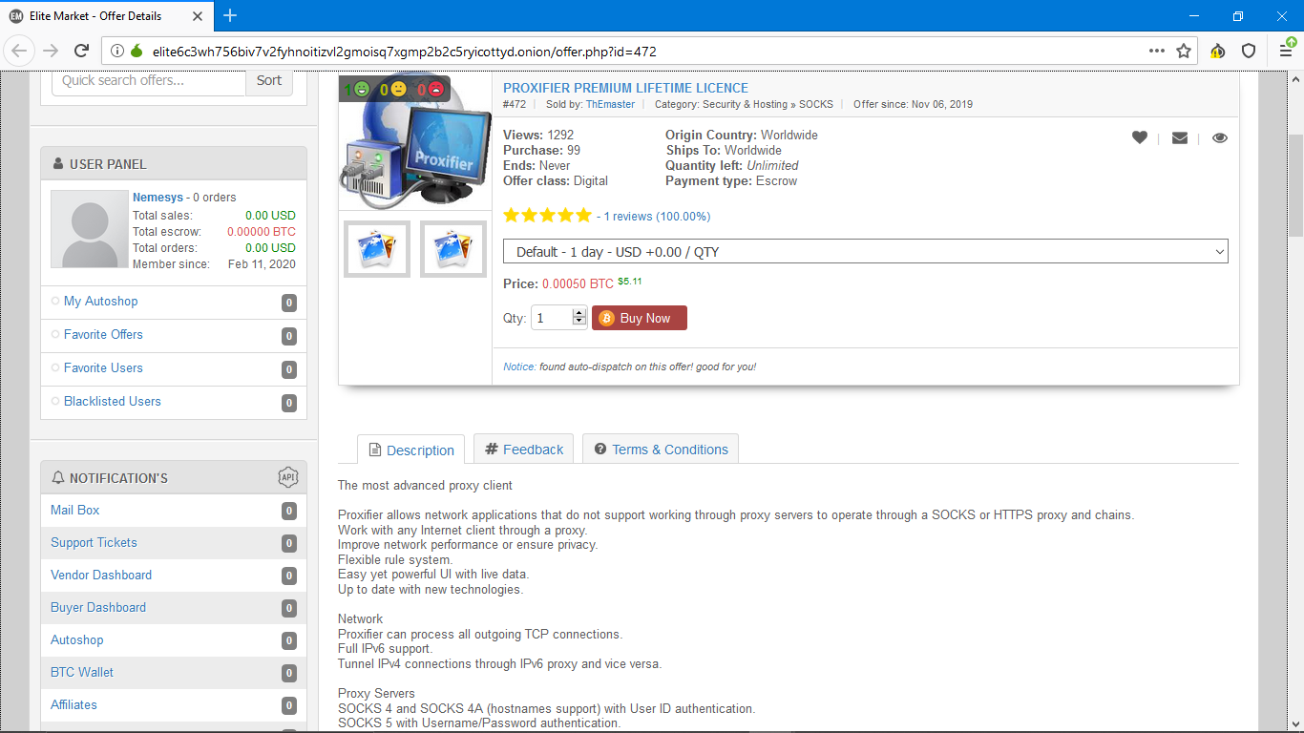Open the page actions three-dot menu
The width and height of the screenshot is (1304, 733).
pos(1156,51)
